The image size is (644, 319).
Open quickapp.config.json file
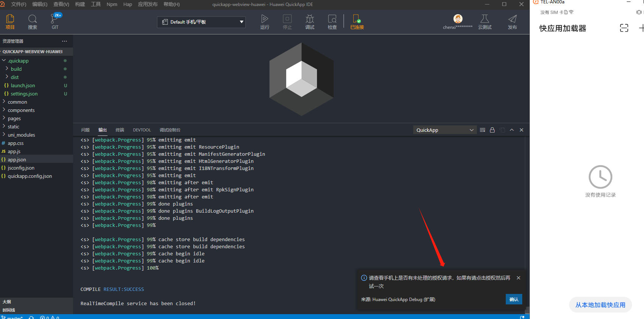click(36, 176)
